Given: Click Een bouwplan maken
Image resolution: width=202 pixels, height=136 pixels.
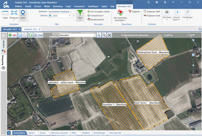Looking at the screenshot, I should tap(98, 11).
